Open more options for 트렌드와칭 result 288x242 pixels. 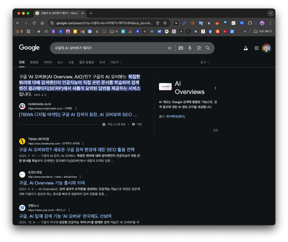point(80,177)
